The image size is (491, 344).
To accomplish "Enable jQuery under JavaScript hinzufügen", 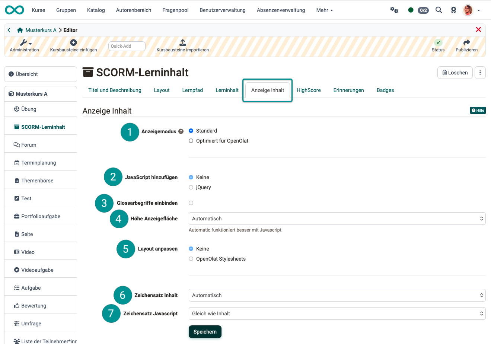I will click(x=191, y=187).
